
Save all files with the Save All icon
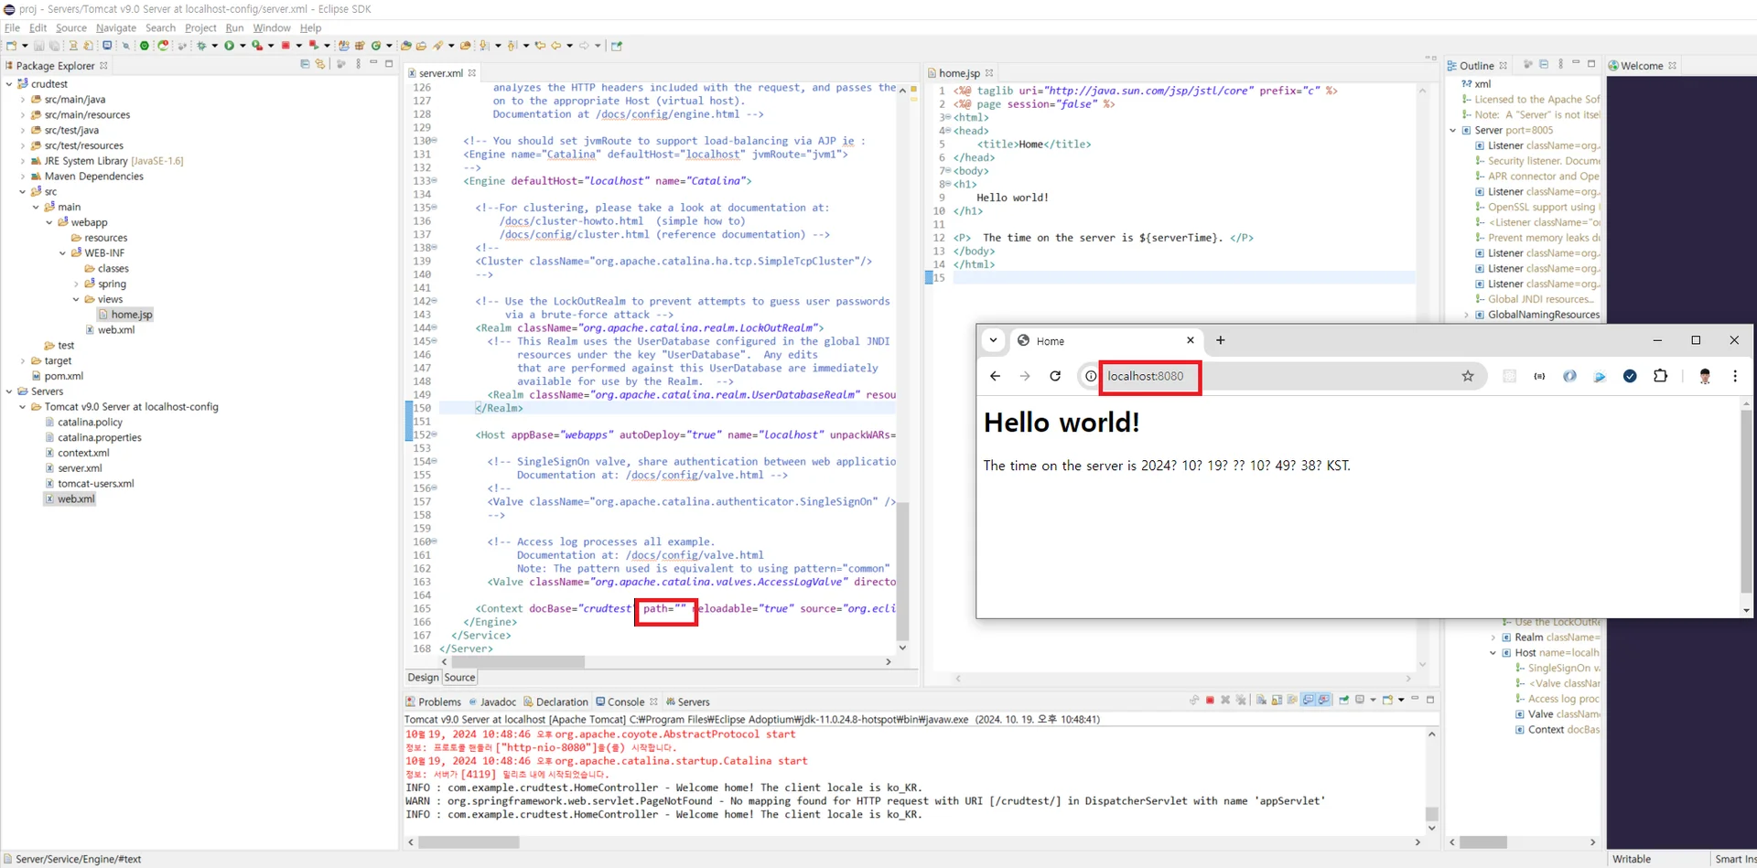click(x=54, y=46)
